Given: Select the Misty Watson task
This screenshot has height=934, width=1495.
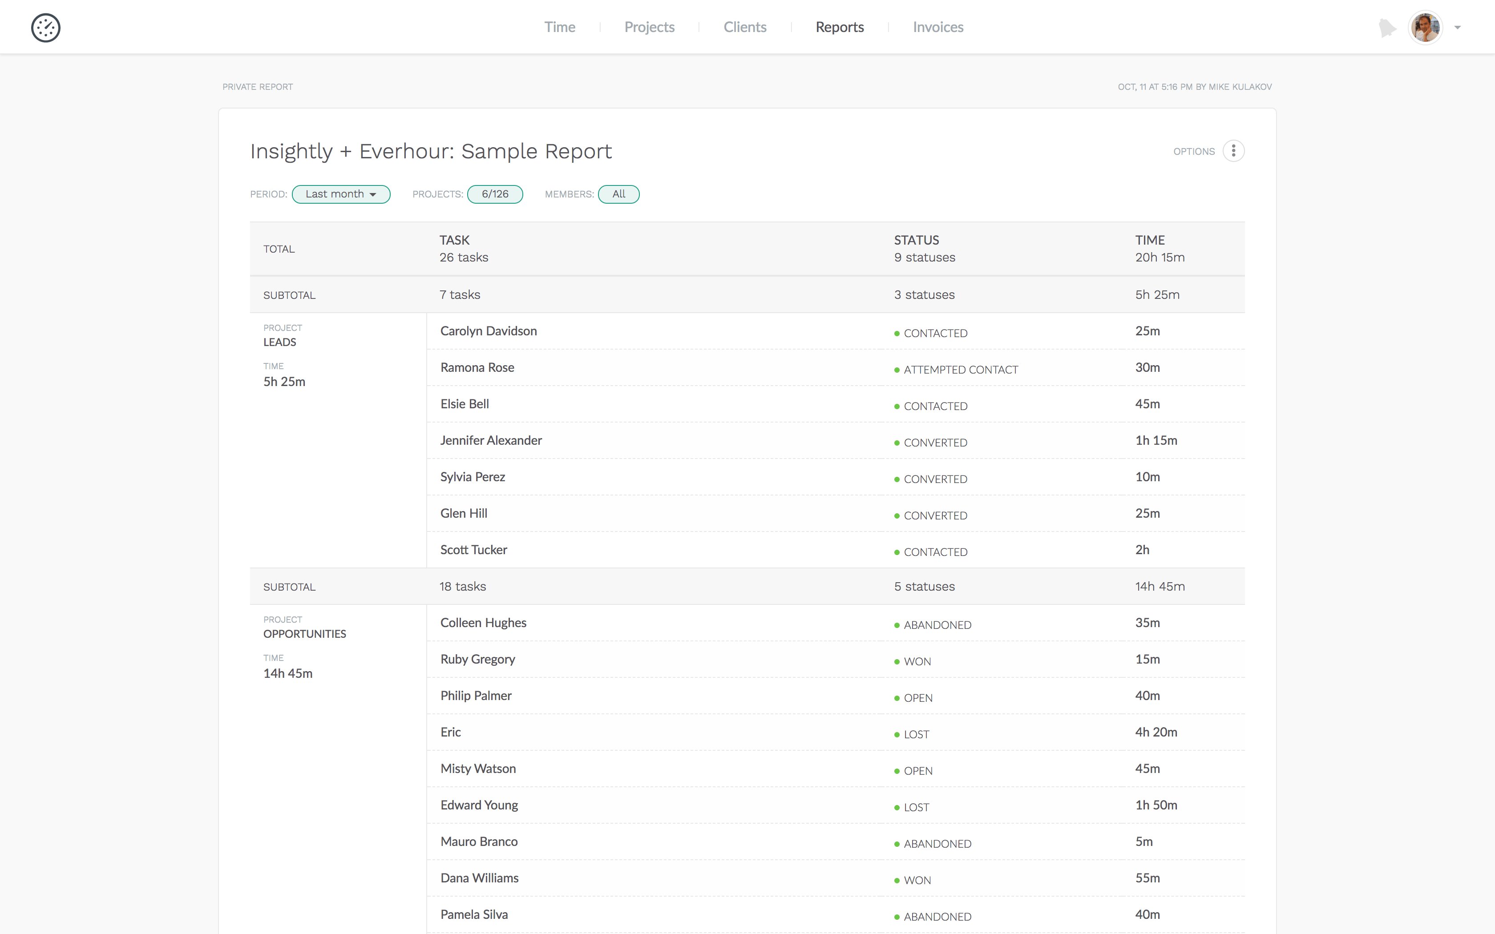Looking at the screenshot, I should coord(478,769).
